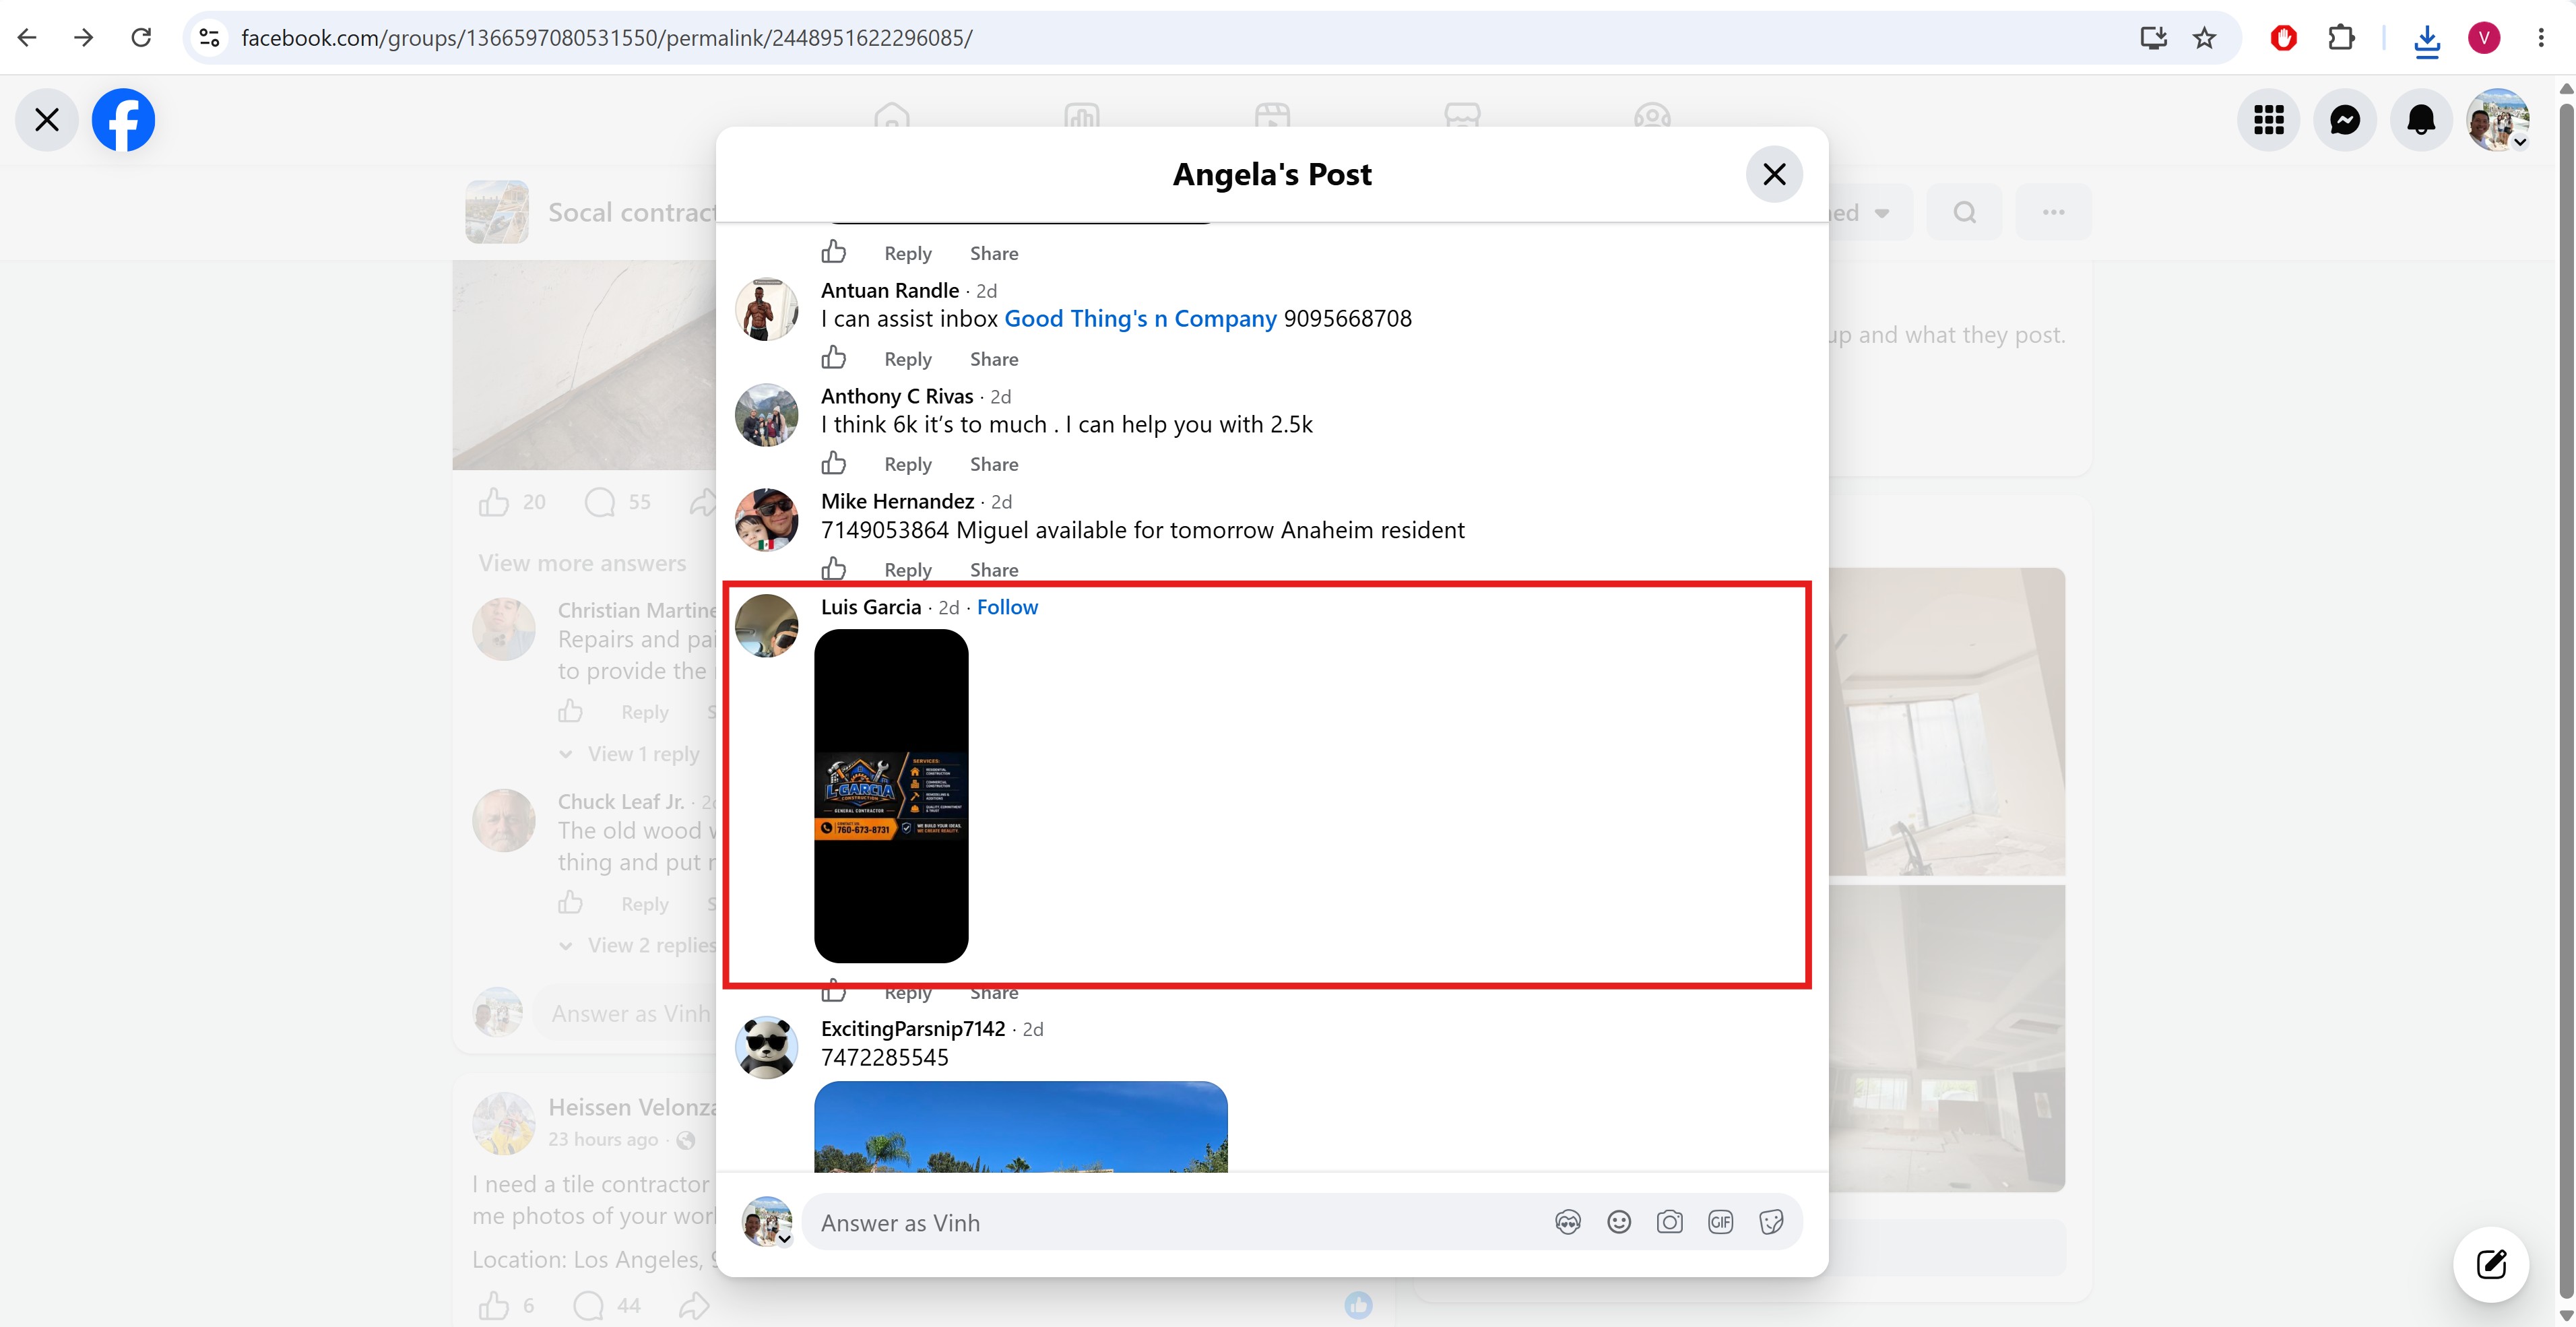Viewport: 2576px width, 1327px height.
Task: Go back in browser history
Action: [28, 38]
